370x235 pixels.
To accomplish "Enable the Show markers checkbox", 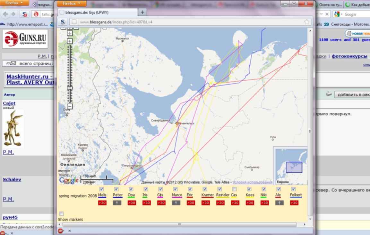I will pos(61,214).
